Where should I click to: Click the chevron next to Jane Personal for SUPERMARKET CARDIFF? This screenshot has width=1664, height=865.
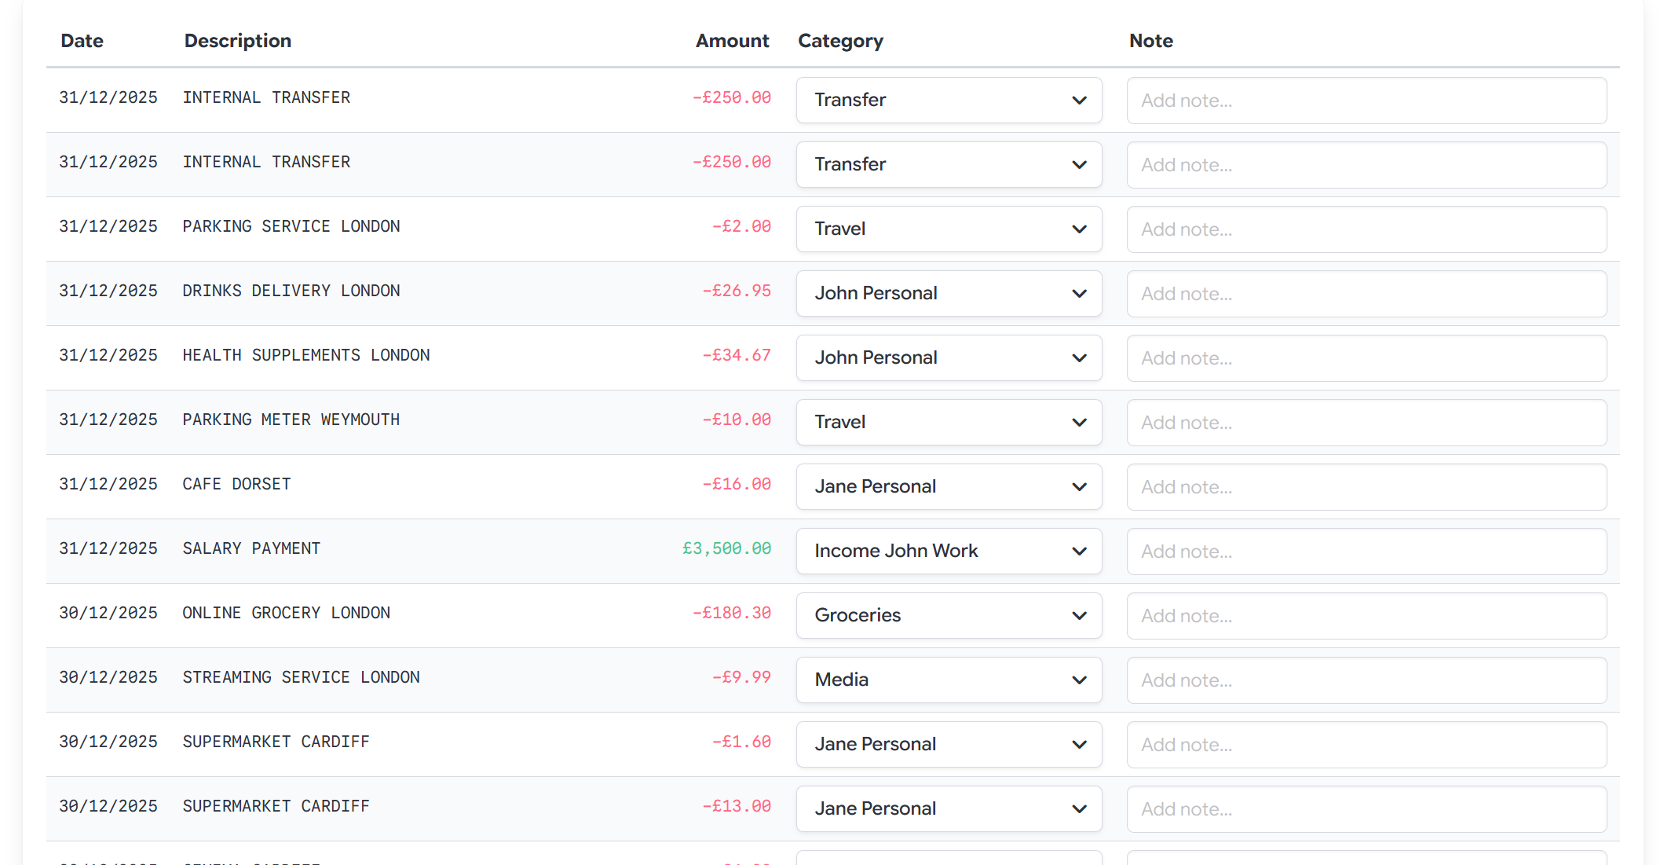pyautogui.click(x=1079, y=744)
